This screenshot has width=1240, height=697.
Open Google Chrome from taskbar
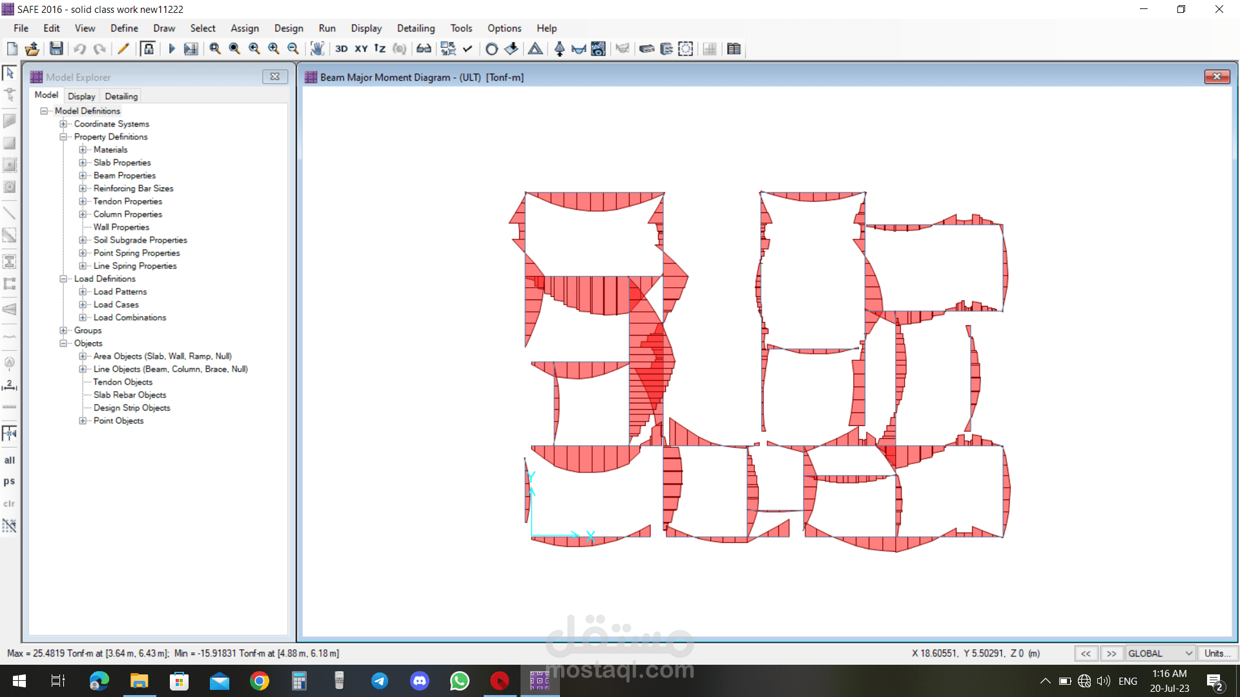[260, 681]
